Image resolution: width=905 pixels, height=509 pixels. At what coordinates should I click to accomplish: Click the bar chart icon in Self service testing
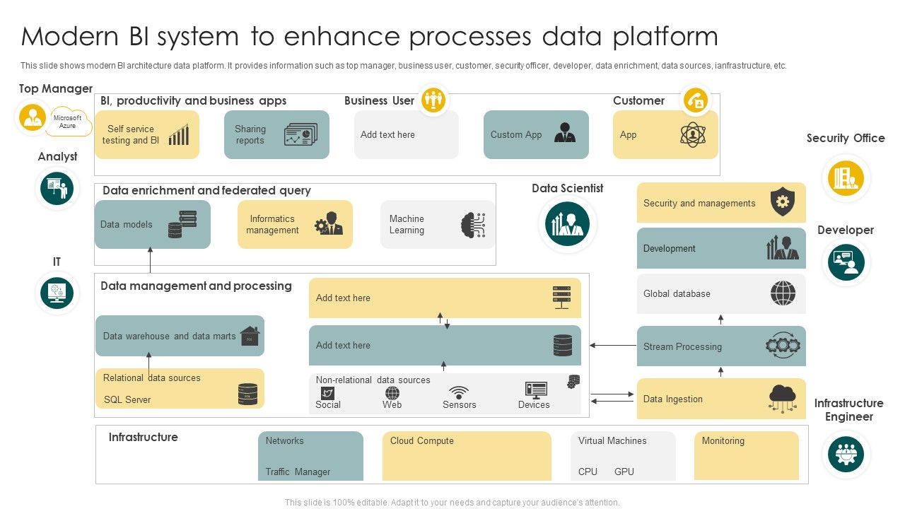pyautogui.click(x=179, y=135)
